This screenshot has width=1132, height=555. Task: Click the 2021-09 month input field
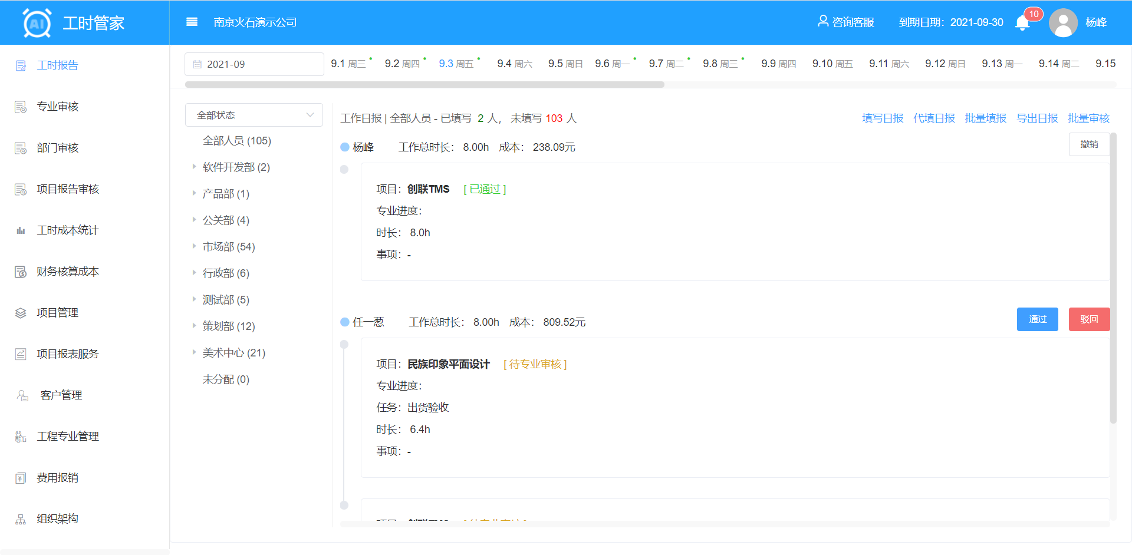pyautogui.click(x=254, y=64)
